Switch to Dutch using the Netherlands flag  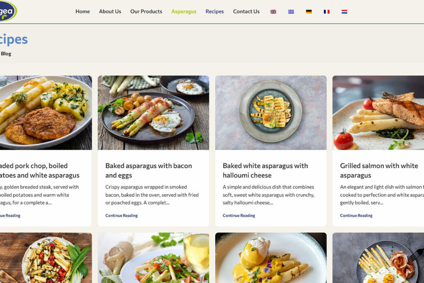click(344, 12)
